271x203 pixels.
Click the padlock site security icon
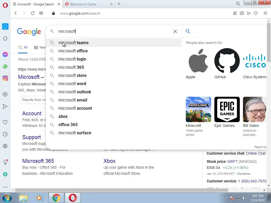click(x=53, y=13)
